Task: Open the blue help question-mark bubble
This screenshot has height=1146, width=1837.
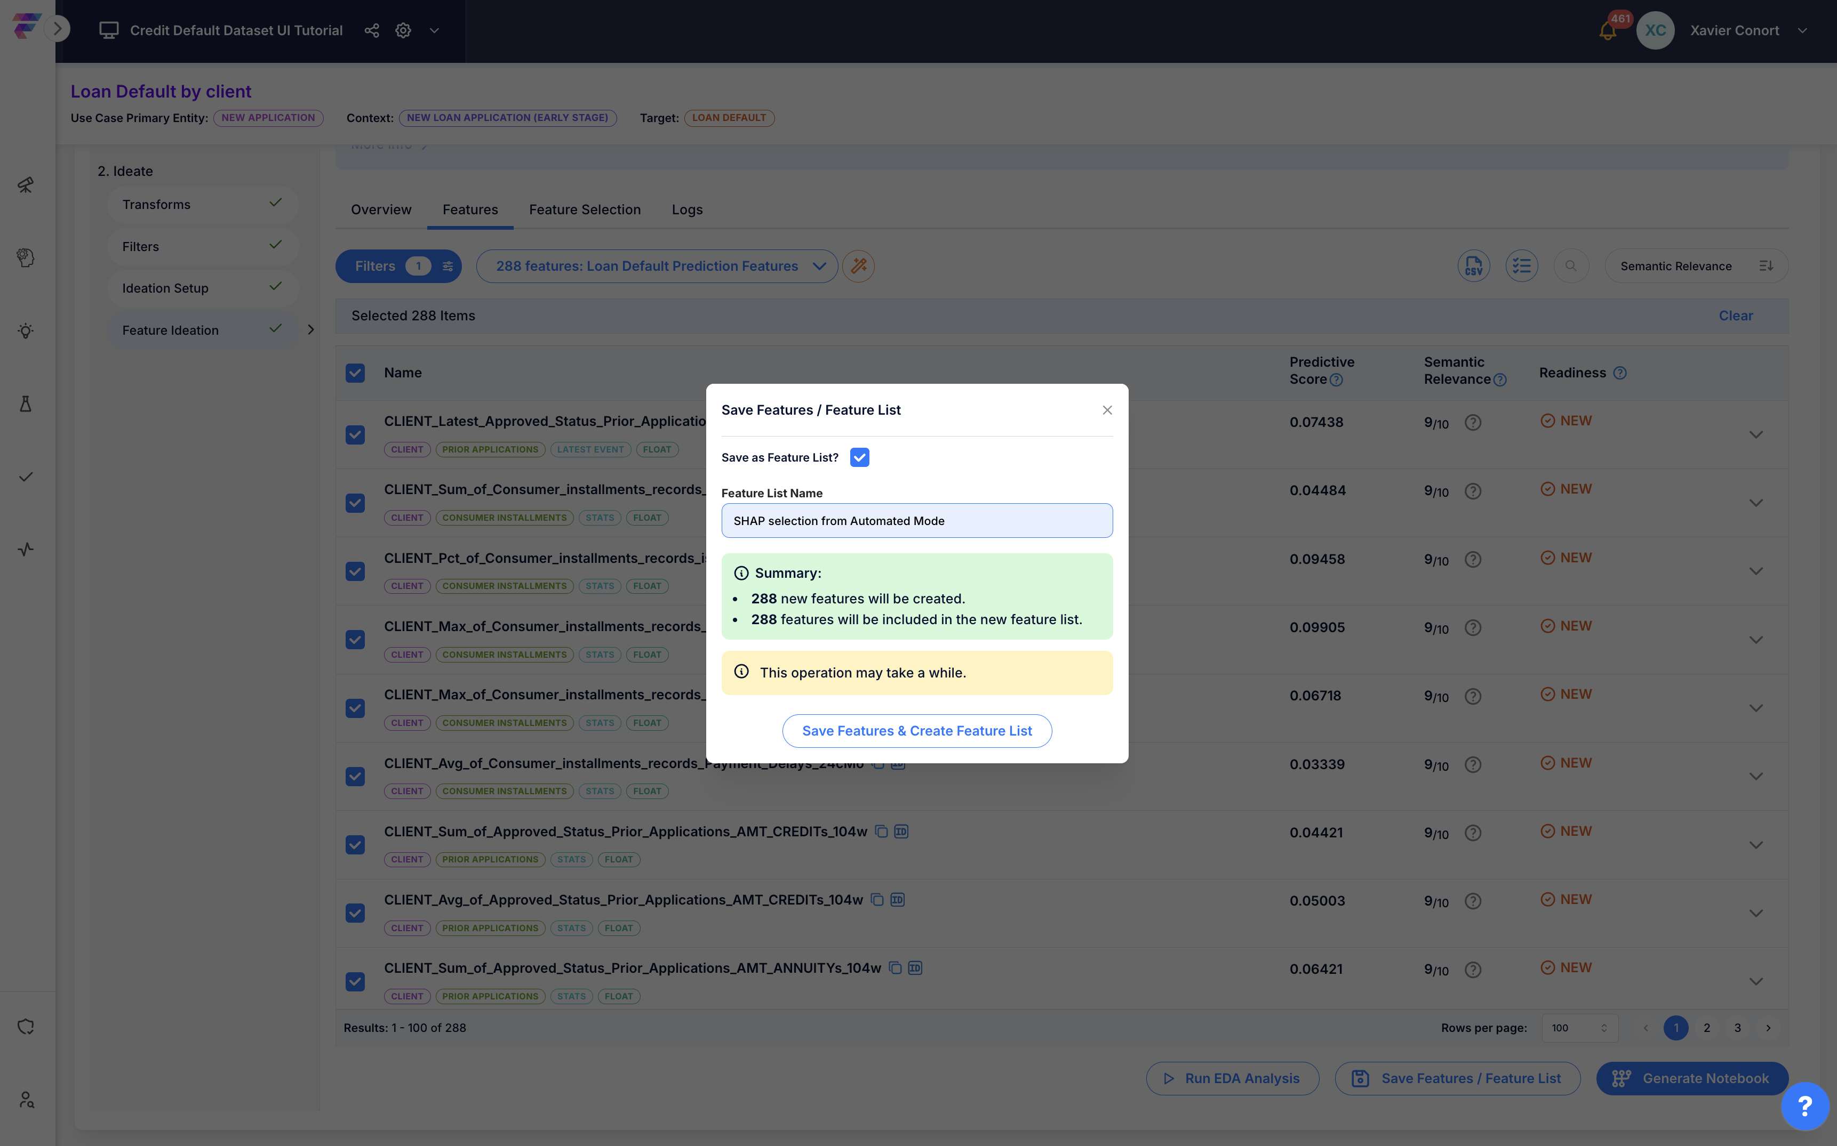Action: pyautogui.click(x=1805, y=1107)
